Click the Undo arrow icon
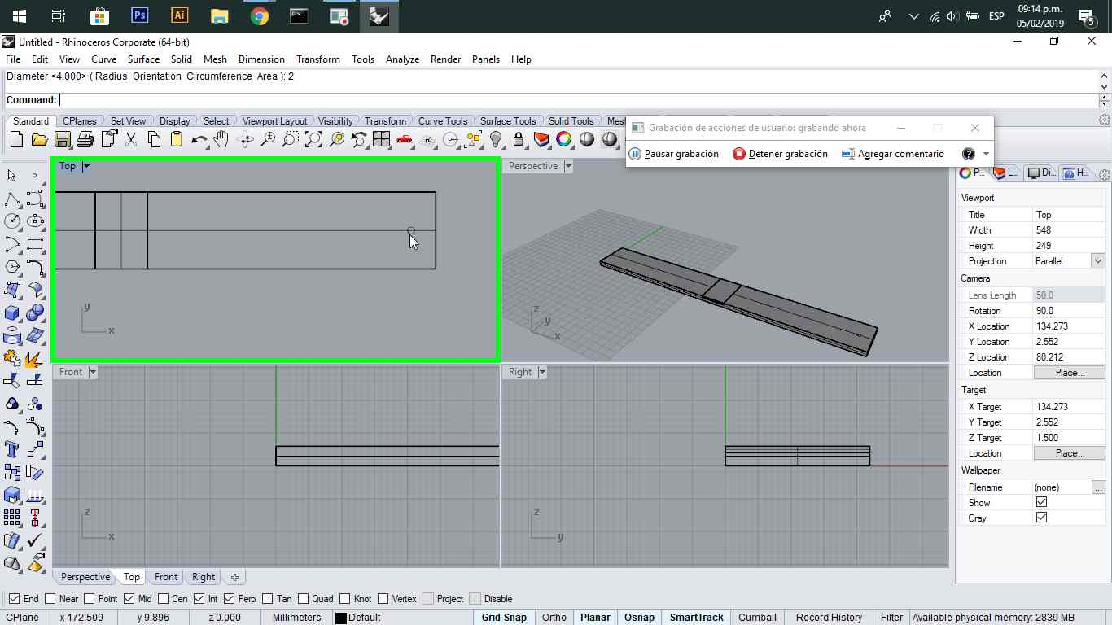Screen dimensions: 1112x625 199,140
